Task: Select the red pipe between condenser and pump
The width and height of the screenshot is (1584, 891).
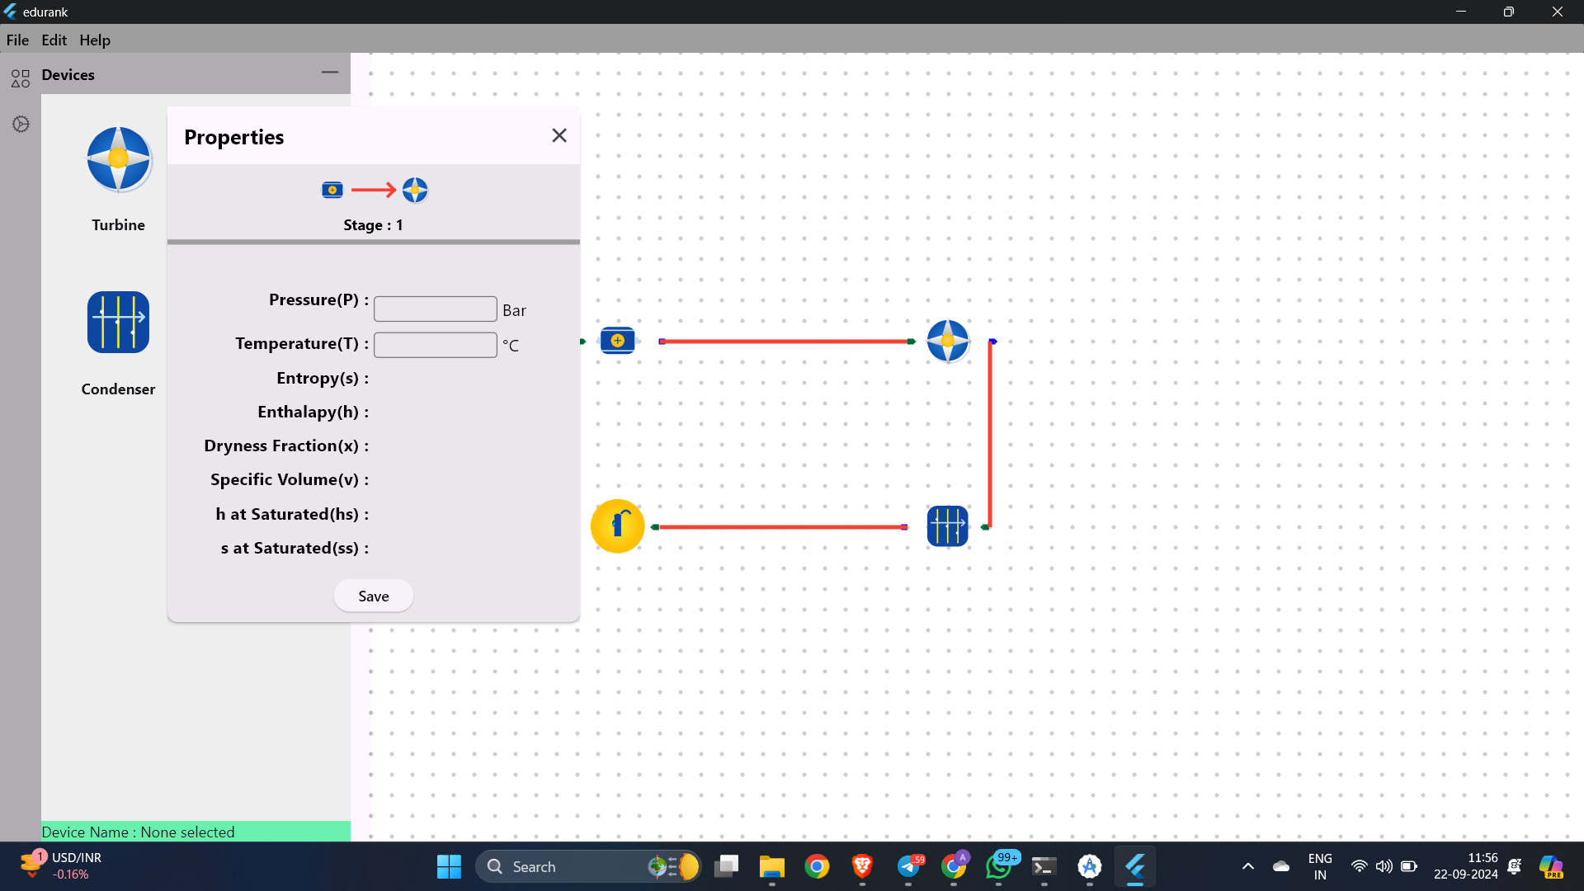Action: click(780, 526)
